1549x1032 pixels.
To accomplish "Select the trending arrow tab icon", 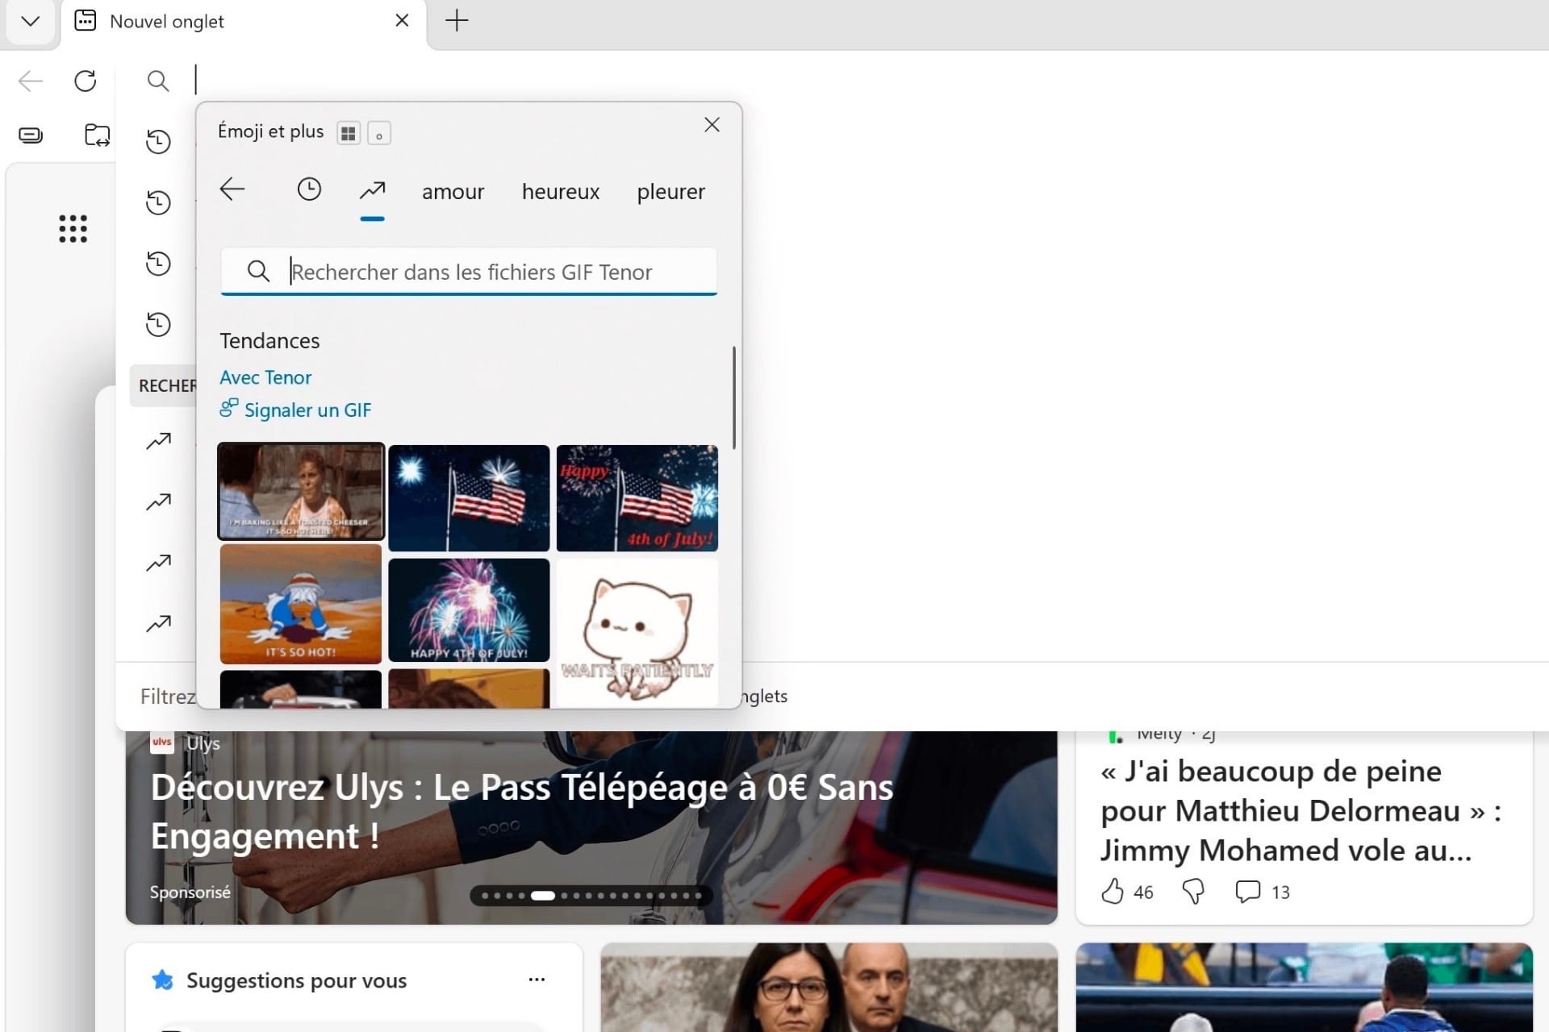I will (372, 190).
